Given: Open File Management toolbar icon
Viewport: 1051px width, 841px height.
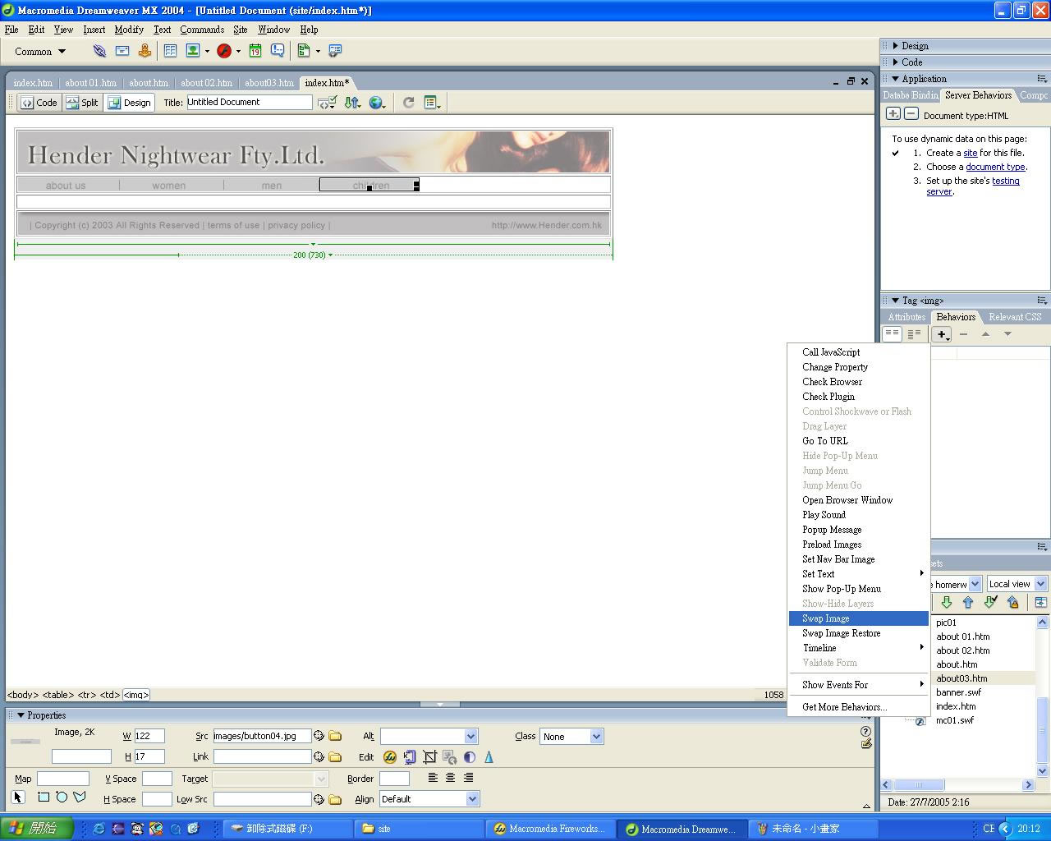Looking at the screenshot, I should point(352,103).
